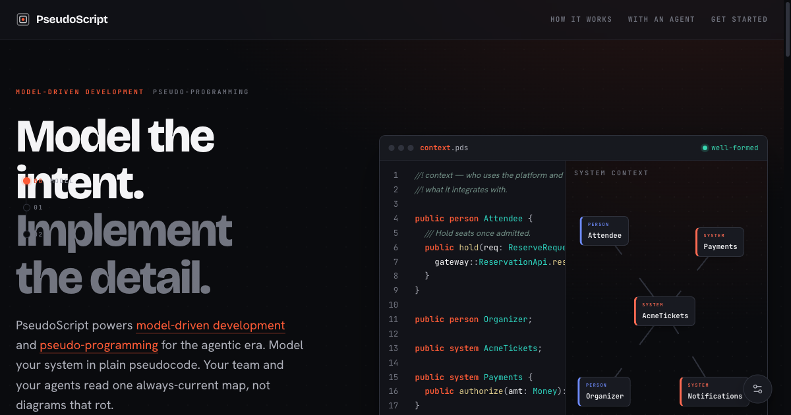Screen dimensions: 791x415
Task: Click the PseudoScript brand name
Action: point(72,20)
